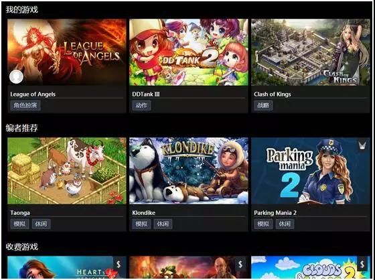
Task: Select the 模拟 tag under Taonga
Action: point(19,224)
